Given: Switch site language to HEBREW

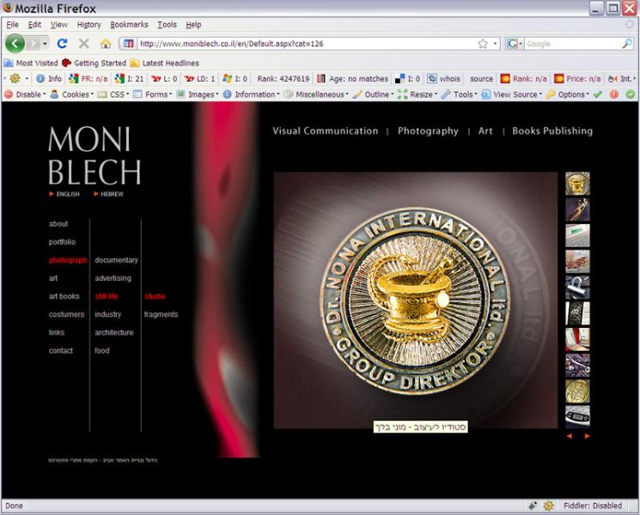Looking at the screenshot, I should point(108,194).
